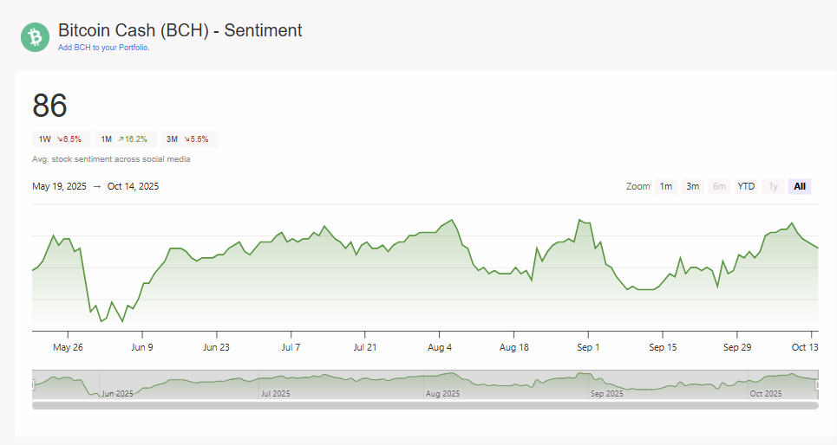Click the Sep 1 label on chart axis
837x445 pixels.
point(588,347)
